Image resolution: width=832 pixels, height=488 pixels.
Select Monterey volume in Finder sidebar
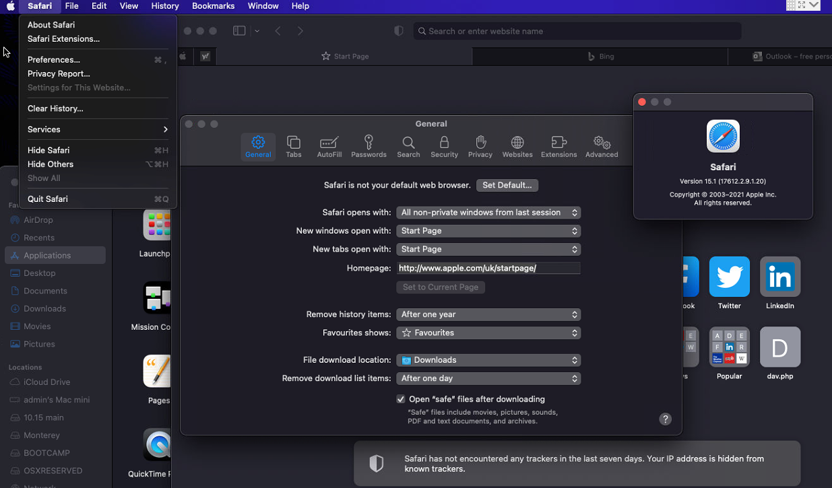coord(55,435)
